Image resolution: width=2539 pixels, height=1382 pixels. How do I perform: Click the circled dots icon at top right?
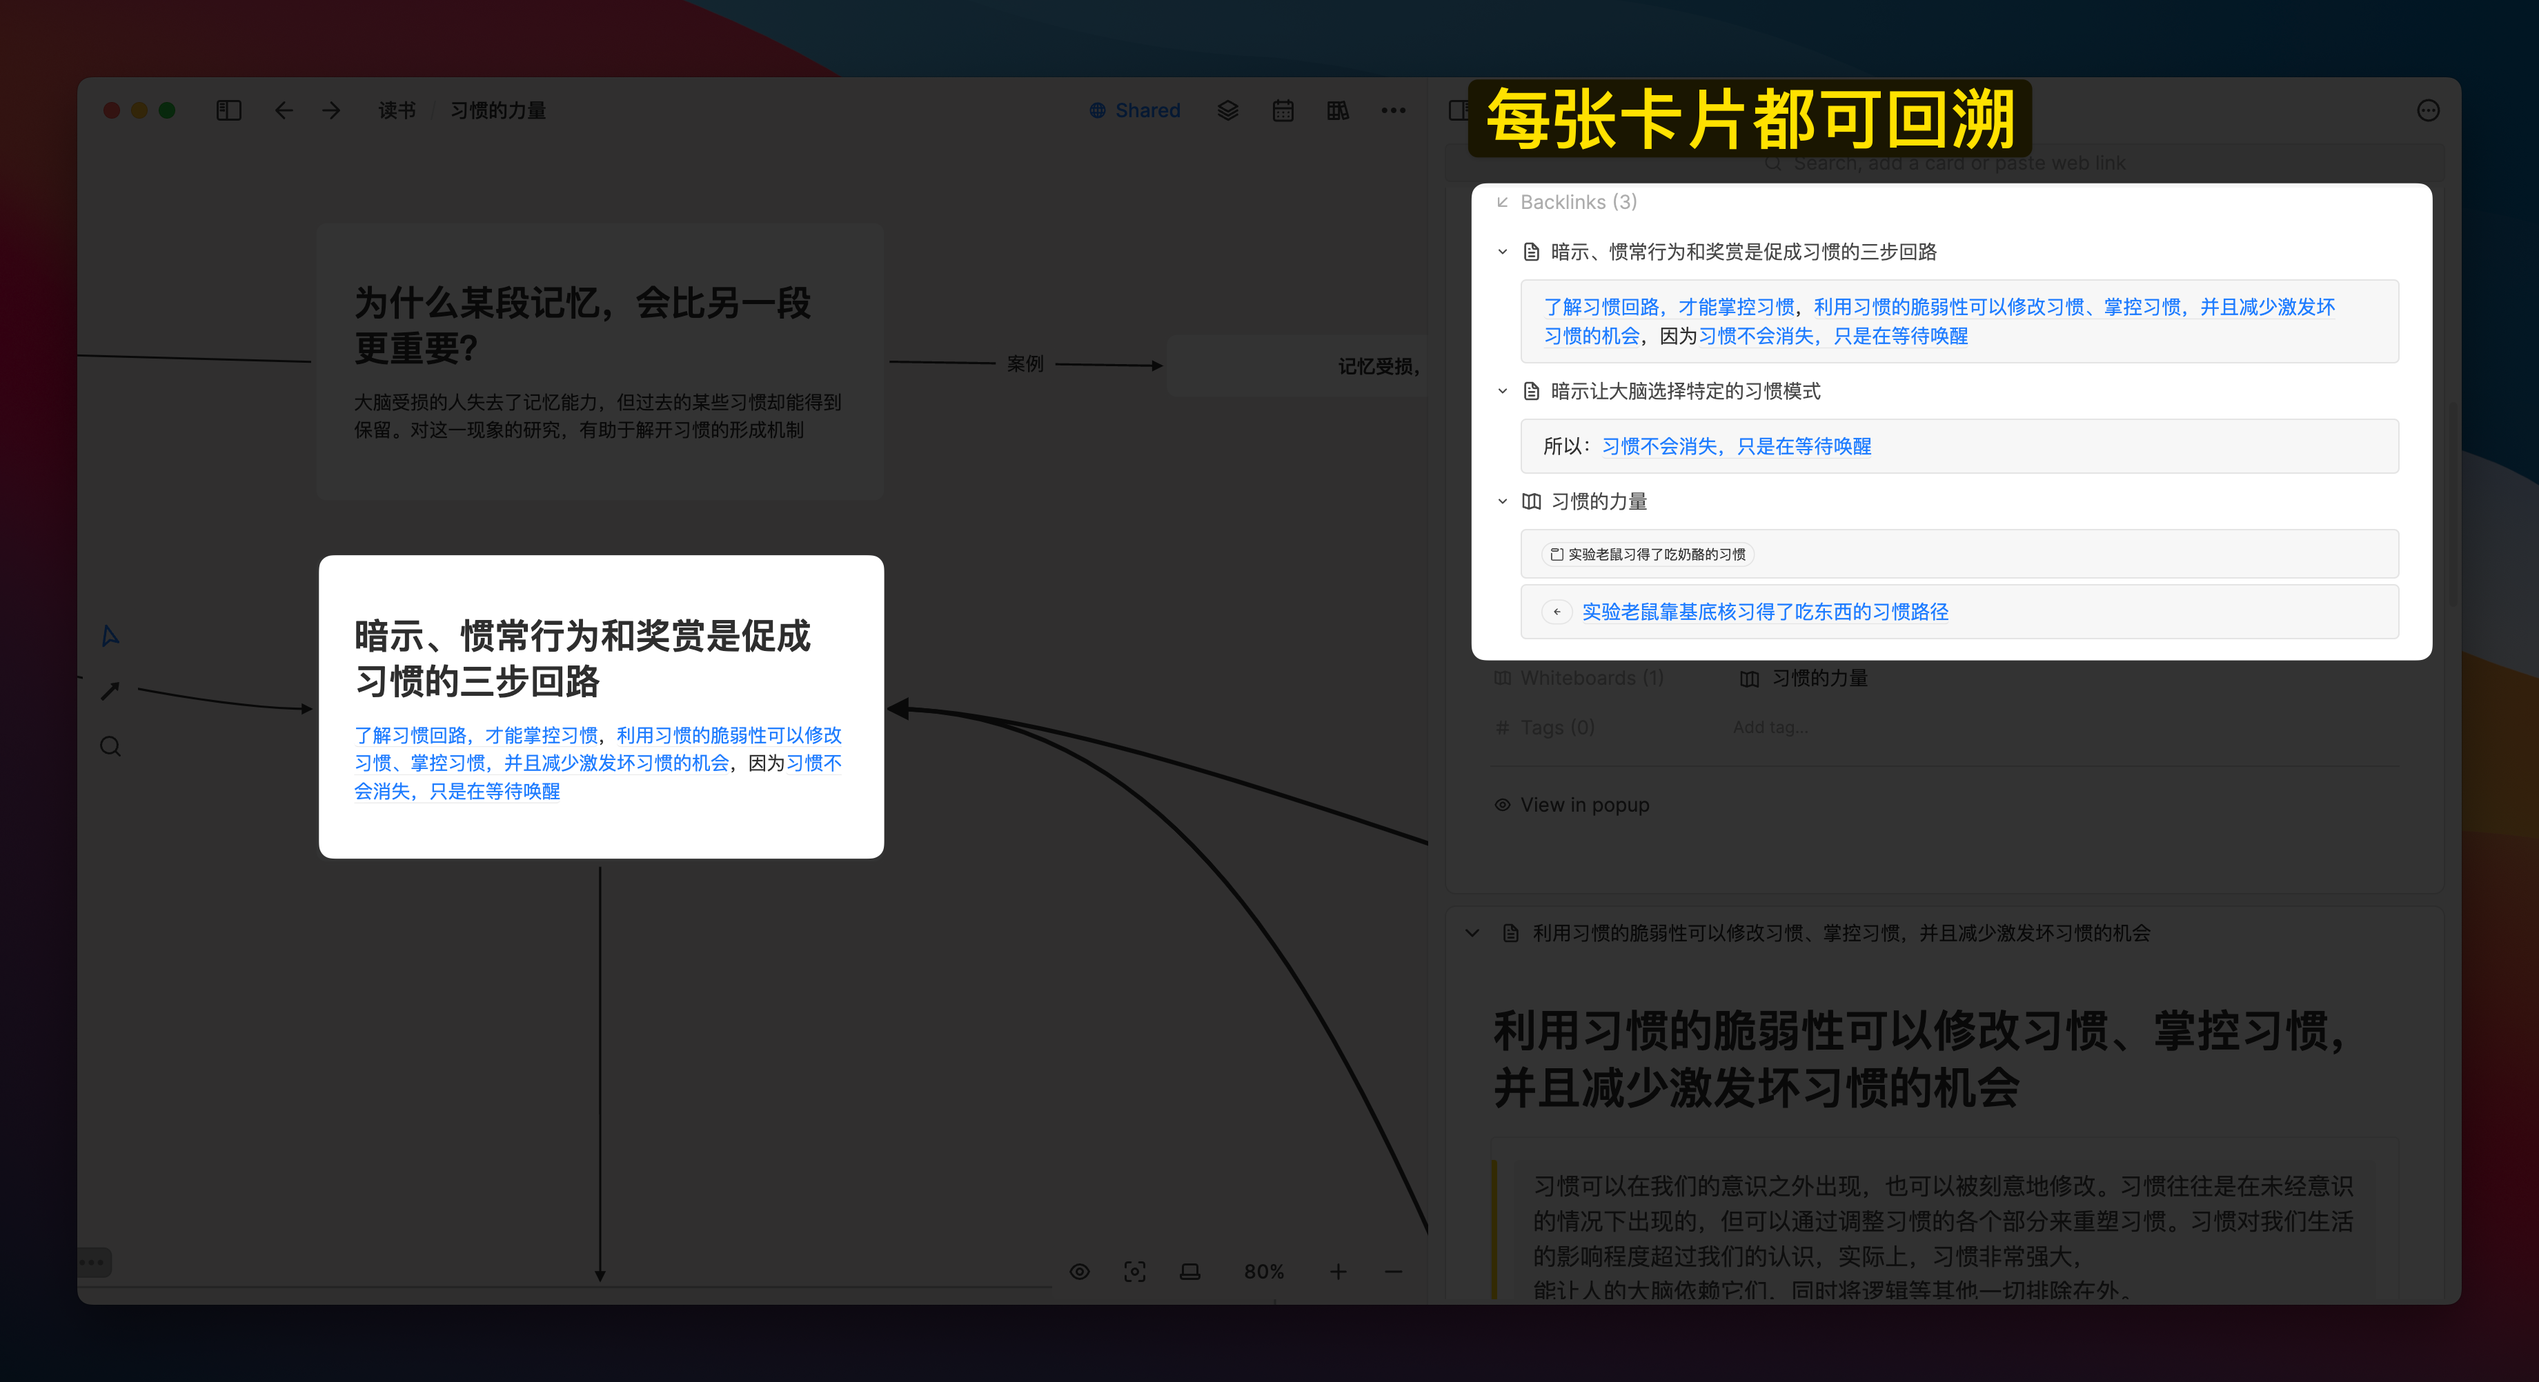tap(2428, 110)
